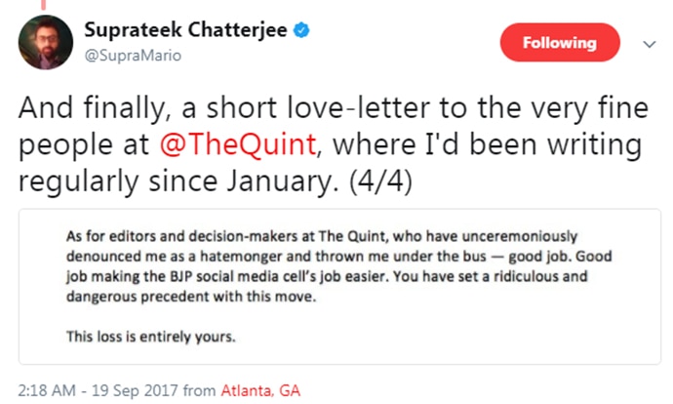Expand the tweet options chevron menu
Image resolution: width=673 pixels, height=404 pixels.
click(x=650, y=44)
